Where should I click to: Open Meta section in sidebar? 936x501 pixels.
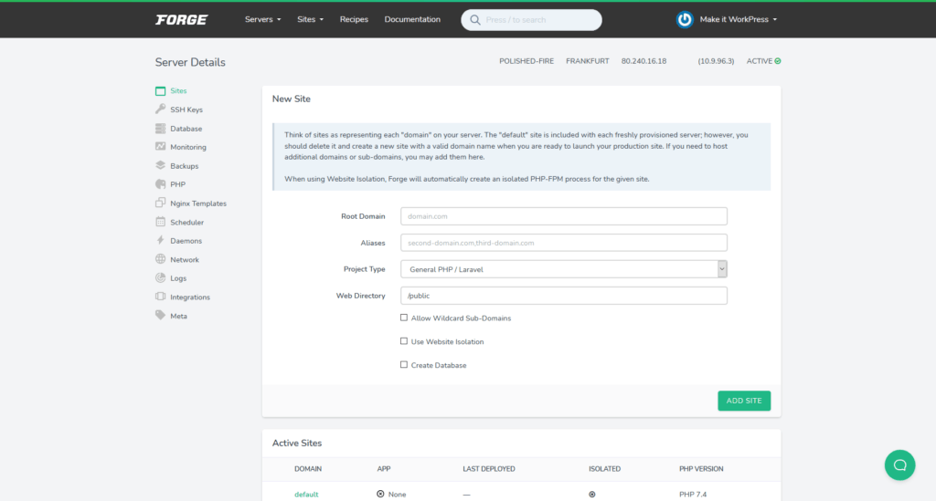(178, 317)
